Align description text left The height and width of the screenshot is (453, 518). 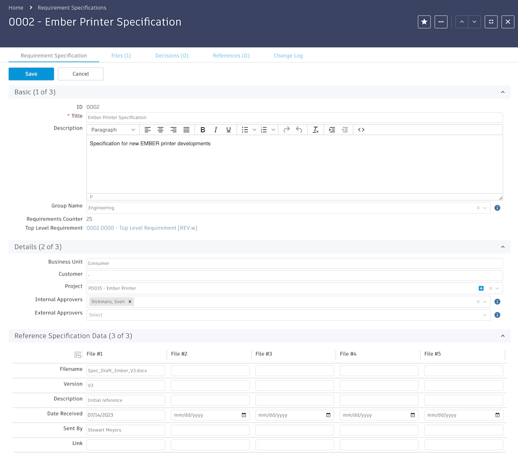click(x=148, y=130)
